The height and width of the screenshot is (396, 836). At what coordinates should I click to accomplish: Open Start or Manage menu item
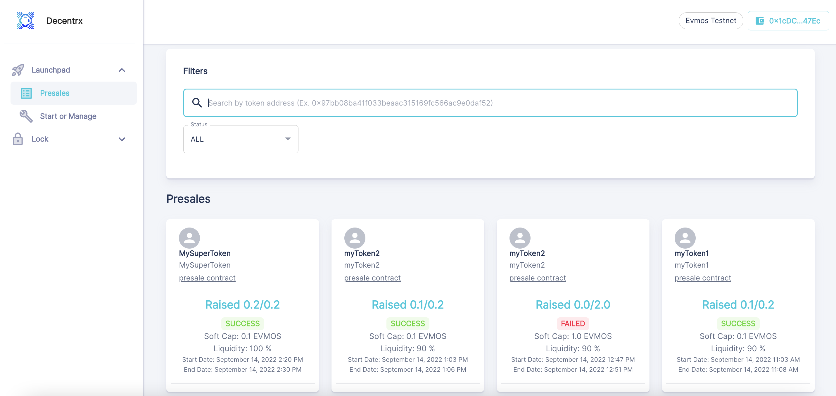(68, 116)
